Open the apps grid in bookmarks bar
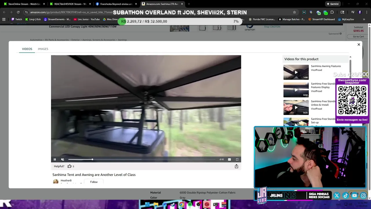Image resolution: width=371 pixels, height=209 pixels. (4, 19)
